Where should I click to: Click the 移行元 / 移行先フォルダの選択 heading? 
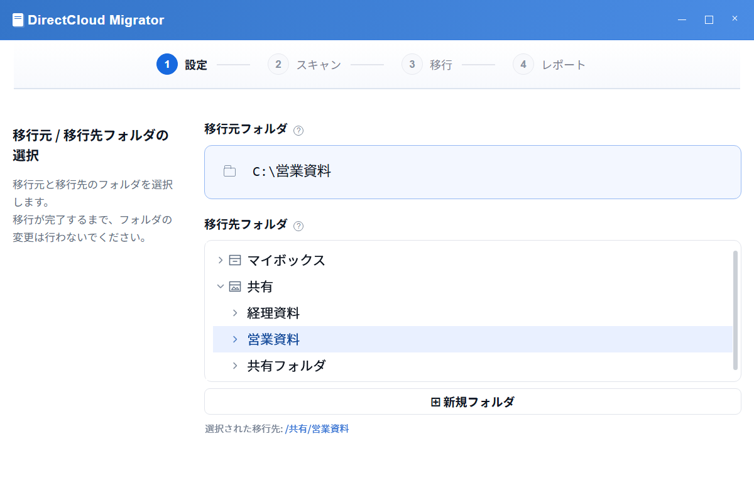coord(90,145)
